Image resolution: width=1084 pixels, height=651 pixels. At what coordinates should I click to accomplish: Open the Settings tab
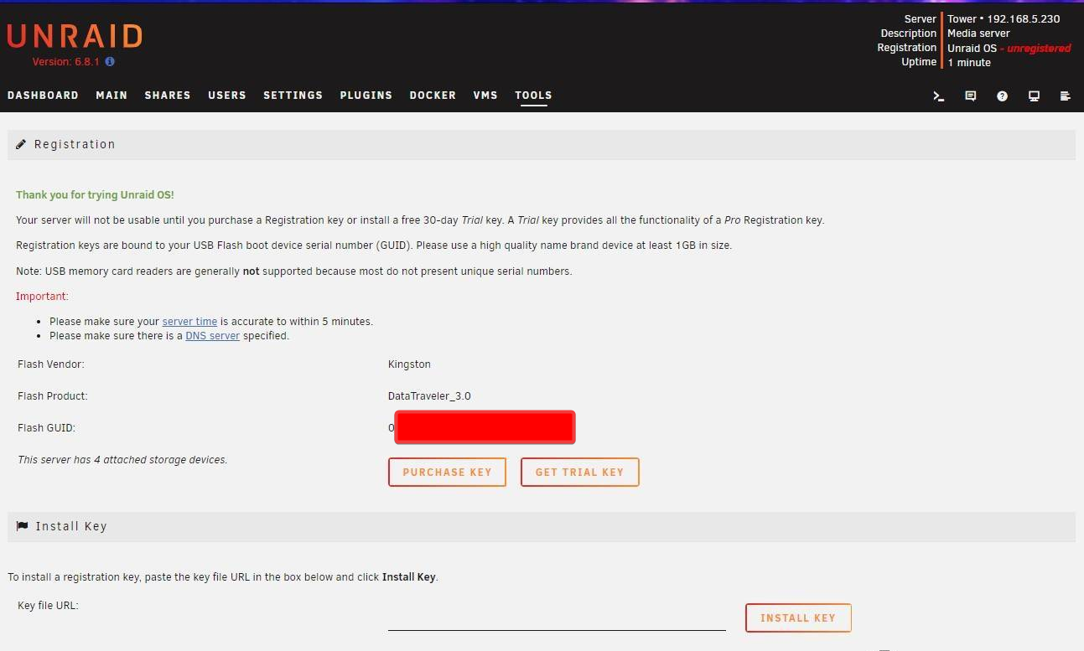pyautogui.click(x=293, y=96)
